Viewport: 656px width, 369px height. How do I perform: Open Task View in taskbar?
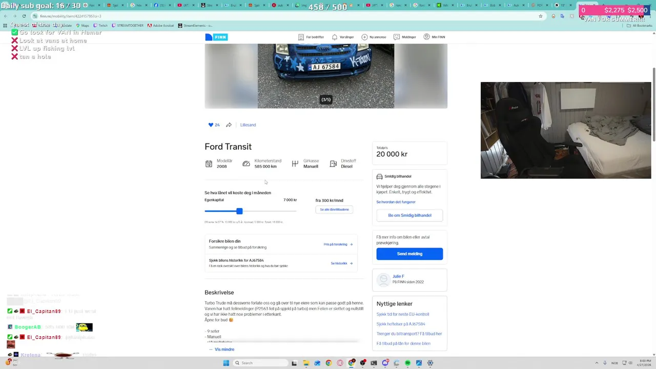tap(294, 363)
